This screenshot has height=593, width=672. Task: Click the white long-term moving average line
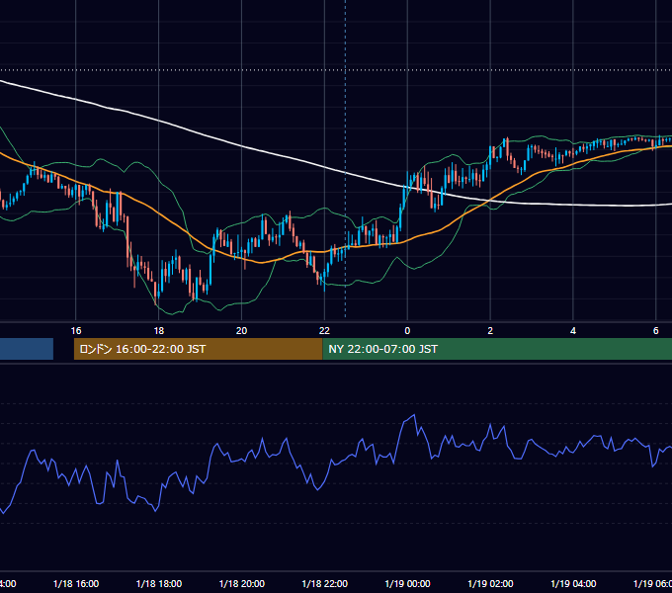242,146
